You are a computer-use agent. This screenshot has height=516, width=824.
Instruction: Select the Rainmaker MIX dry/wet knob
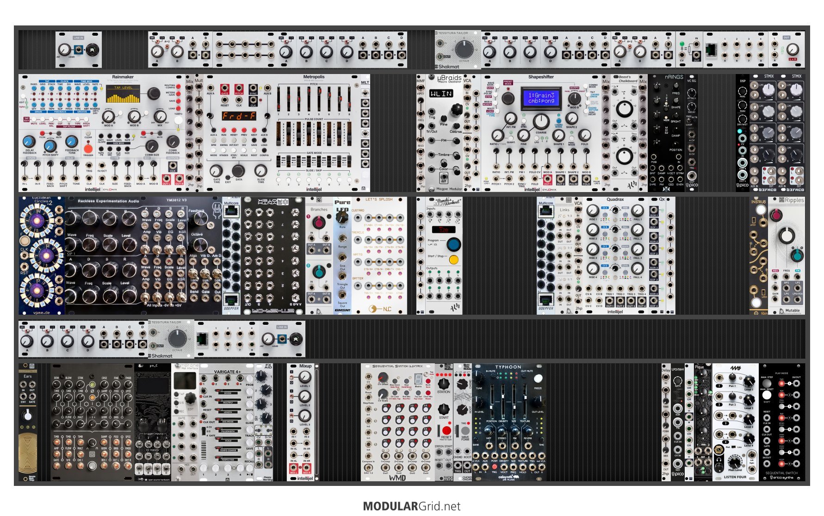pyautogui.click(x=160, y=117)
